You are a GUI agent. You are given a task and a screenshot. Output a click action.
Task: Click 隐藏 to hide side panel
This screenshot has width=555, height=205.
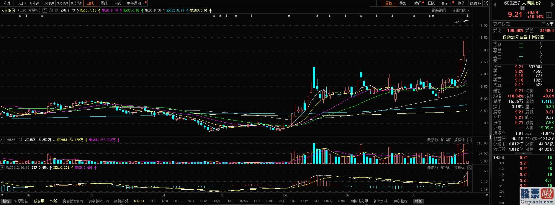click(x=475, y=3)
